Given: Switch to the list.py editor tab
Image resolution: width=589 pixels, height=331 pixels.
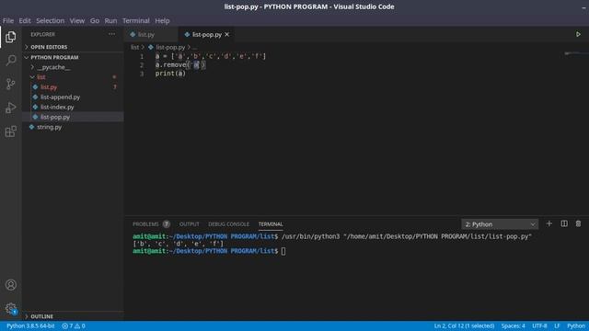Looking at the screenshot, I should coord(151,35).
